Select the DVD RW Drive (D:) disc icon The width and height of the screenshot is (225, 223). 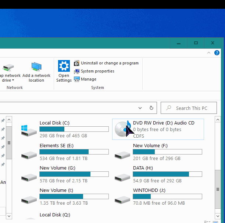click(x=122, y=129)
